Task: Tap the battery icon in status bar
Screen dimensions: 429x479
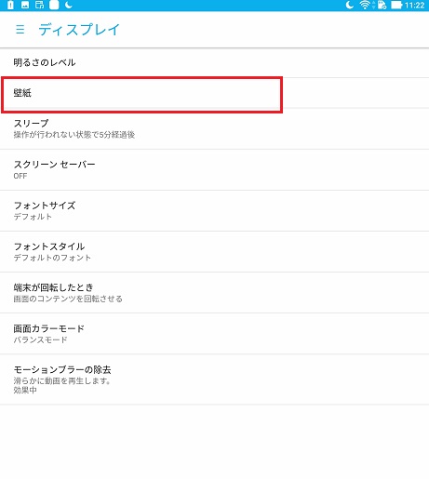Action: pos(396,5)
